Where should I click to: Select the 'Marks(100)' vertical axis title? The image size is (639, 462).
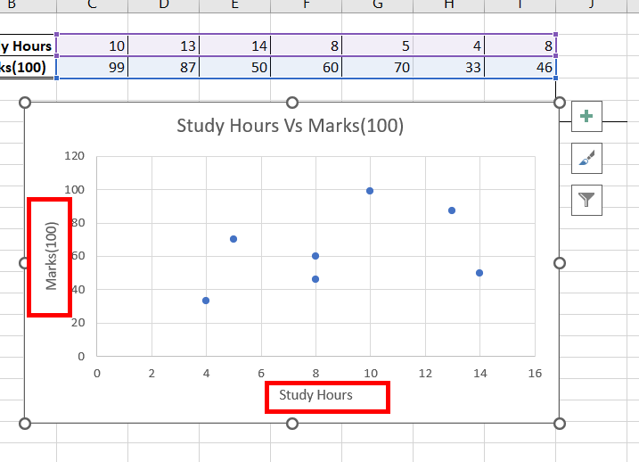pyautogui.click(x=52, y=256)
